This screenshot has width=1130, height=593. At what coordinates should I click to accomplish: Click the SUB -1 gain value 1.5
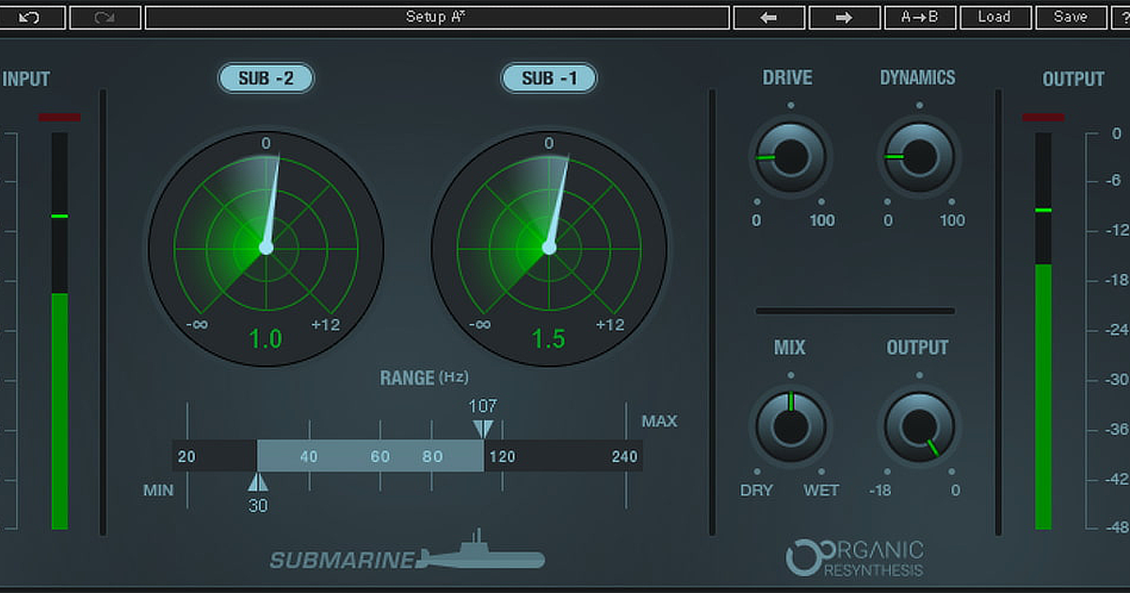549,339
